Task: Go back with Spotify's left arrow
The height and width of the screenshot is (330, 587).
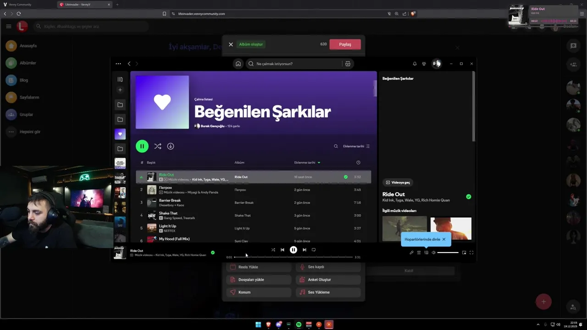Action: click(129, 64)
